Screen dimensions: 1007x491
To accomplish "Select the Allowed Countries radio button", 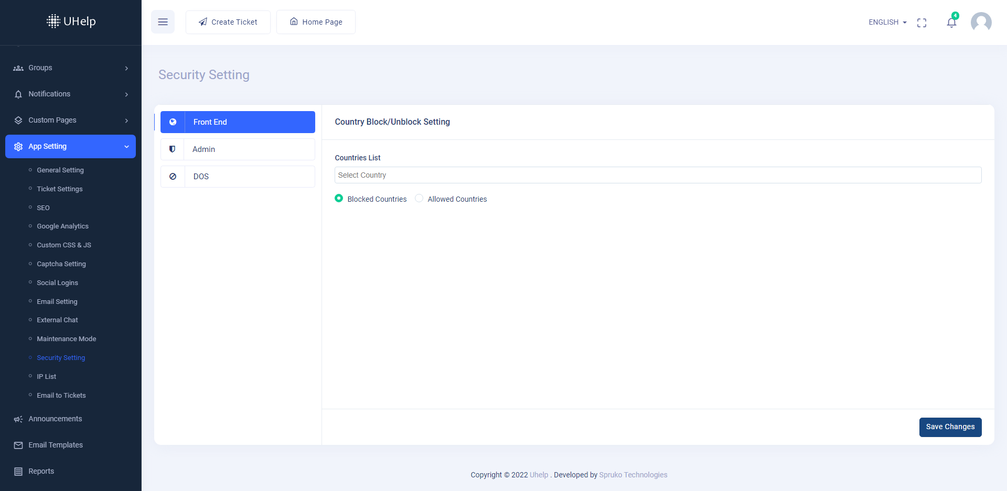I will click(419, 199).
